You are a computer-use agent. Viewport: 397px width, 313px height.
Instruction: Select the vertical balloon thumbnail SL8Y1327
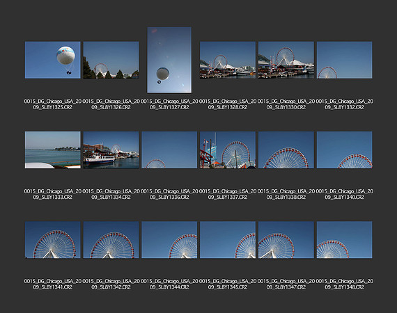pyautogui.click(x=169, y=60)
